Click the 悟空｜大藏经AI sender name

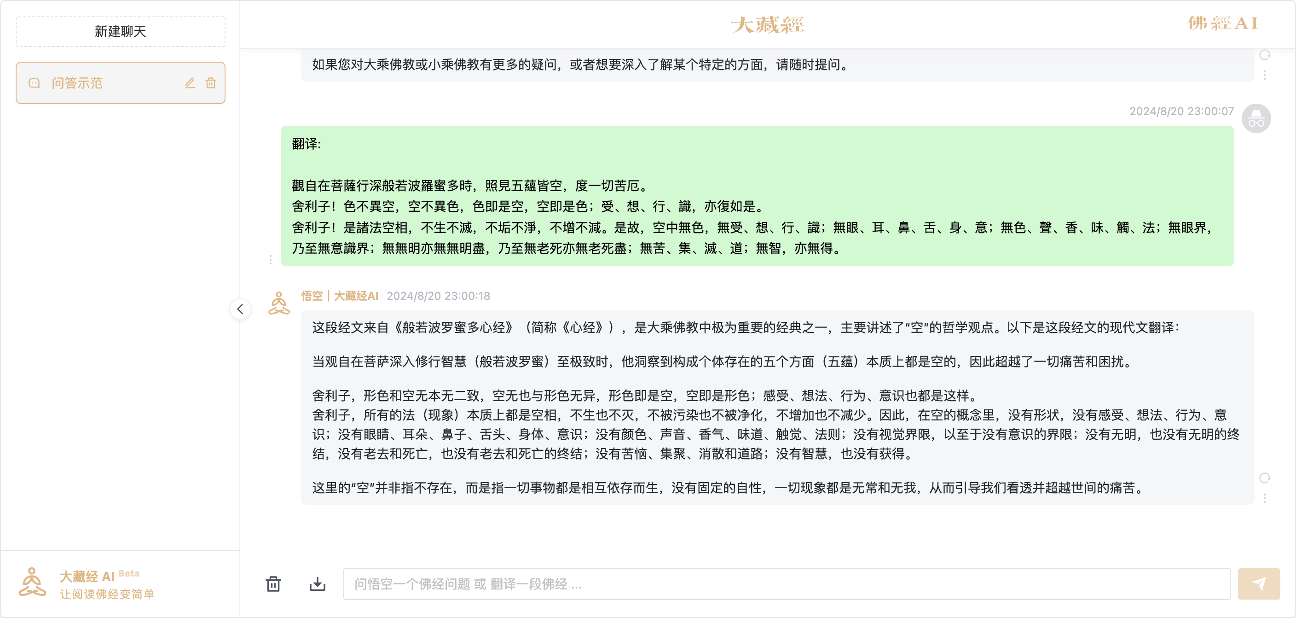click(x=340, y=296)
